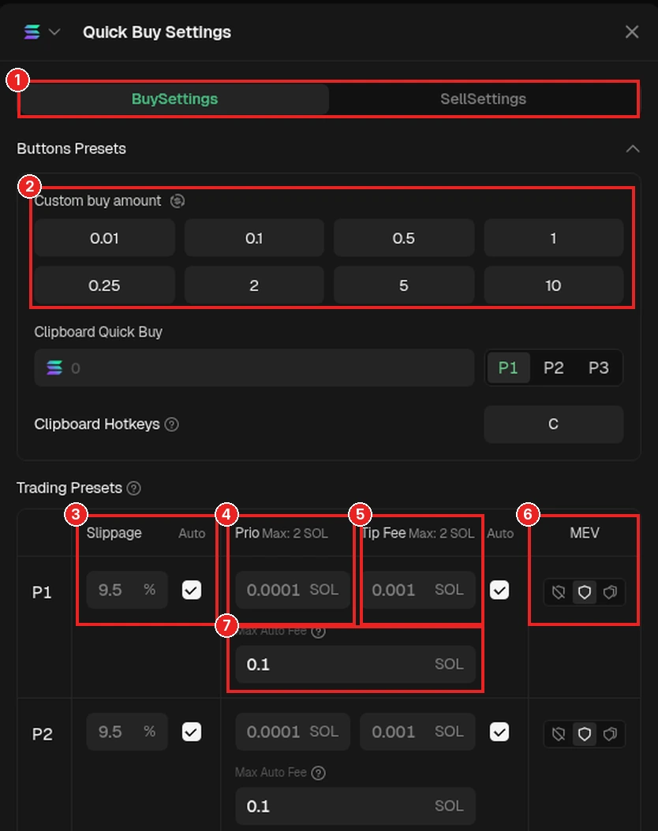Open P2 Max Auto Fee help icon

click(x=318, y=773)
